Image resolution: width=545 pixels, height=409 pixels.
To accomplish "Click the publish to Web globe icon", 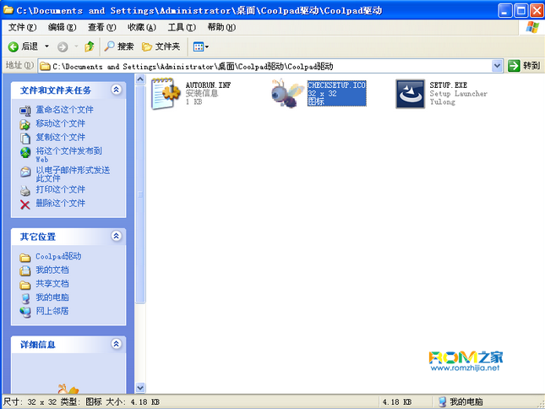I will (25, 152).
